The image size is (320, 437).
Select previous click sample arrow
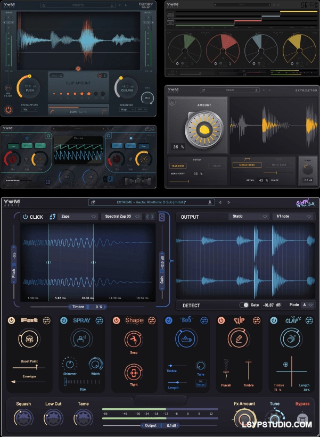147,217
